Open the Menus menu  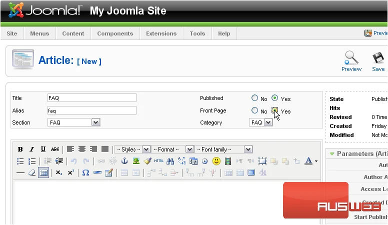coord(39,33)
